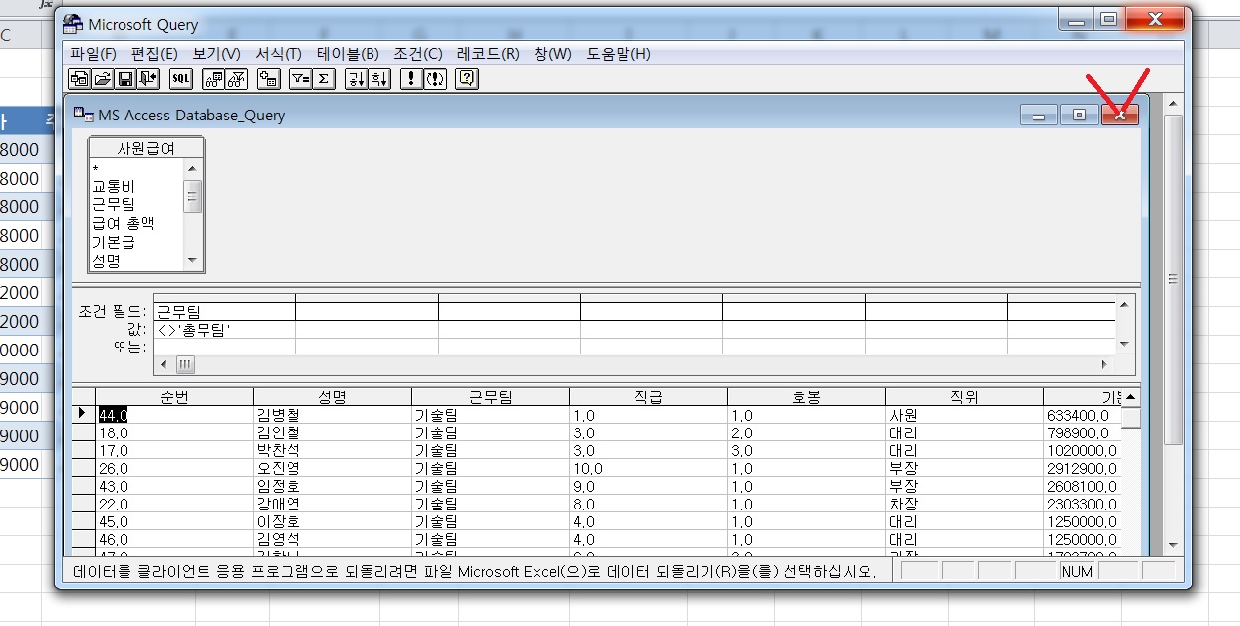The height and width of the screenshot is (626, 1240).
Task: Click the Return Data to Excel icon
Action: click(148, 79)
